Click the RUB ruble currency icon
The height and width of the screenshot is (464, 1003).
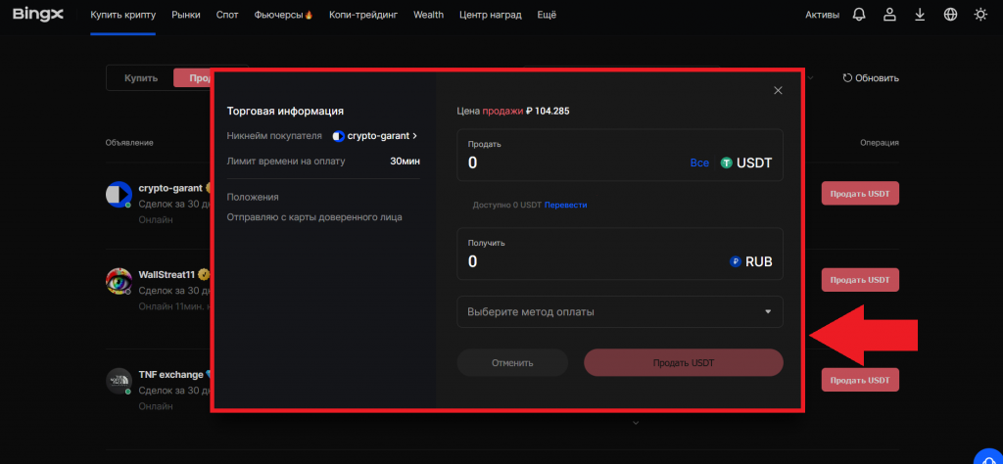pyautogui.click(x=735, y=261)
